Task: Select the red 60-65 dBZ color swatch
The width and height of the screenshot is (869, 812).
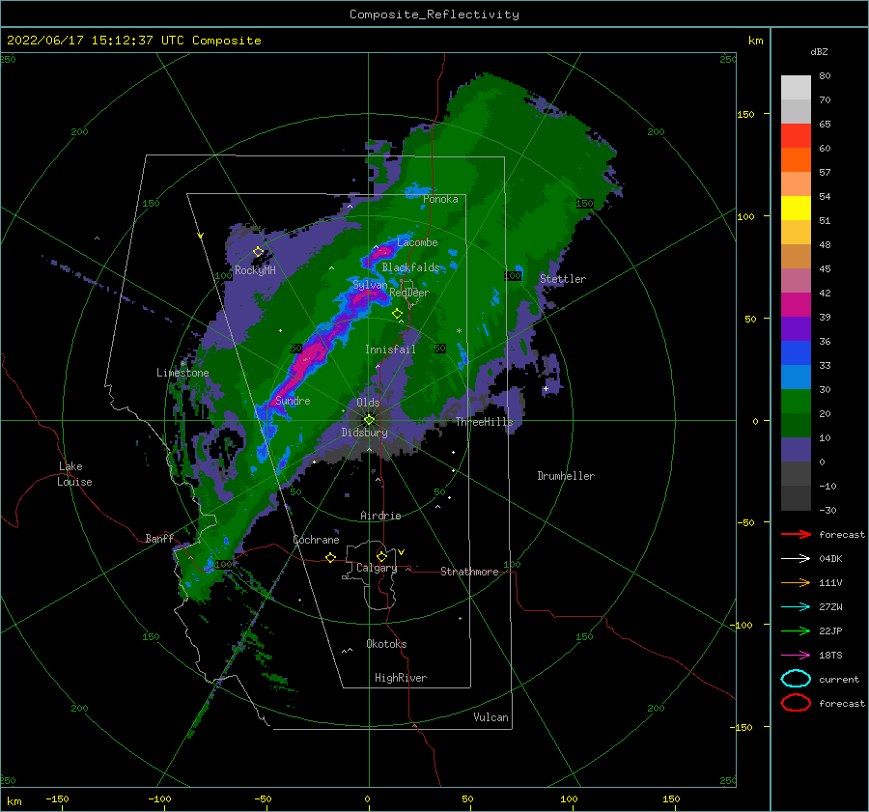Action: click(x=796, y=136)
